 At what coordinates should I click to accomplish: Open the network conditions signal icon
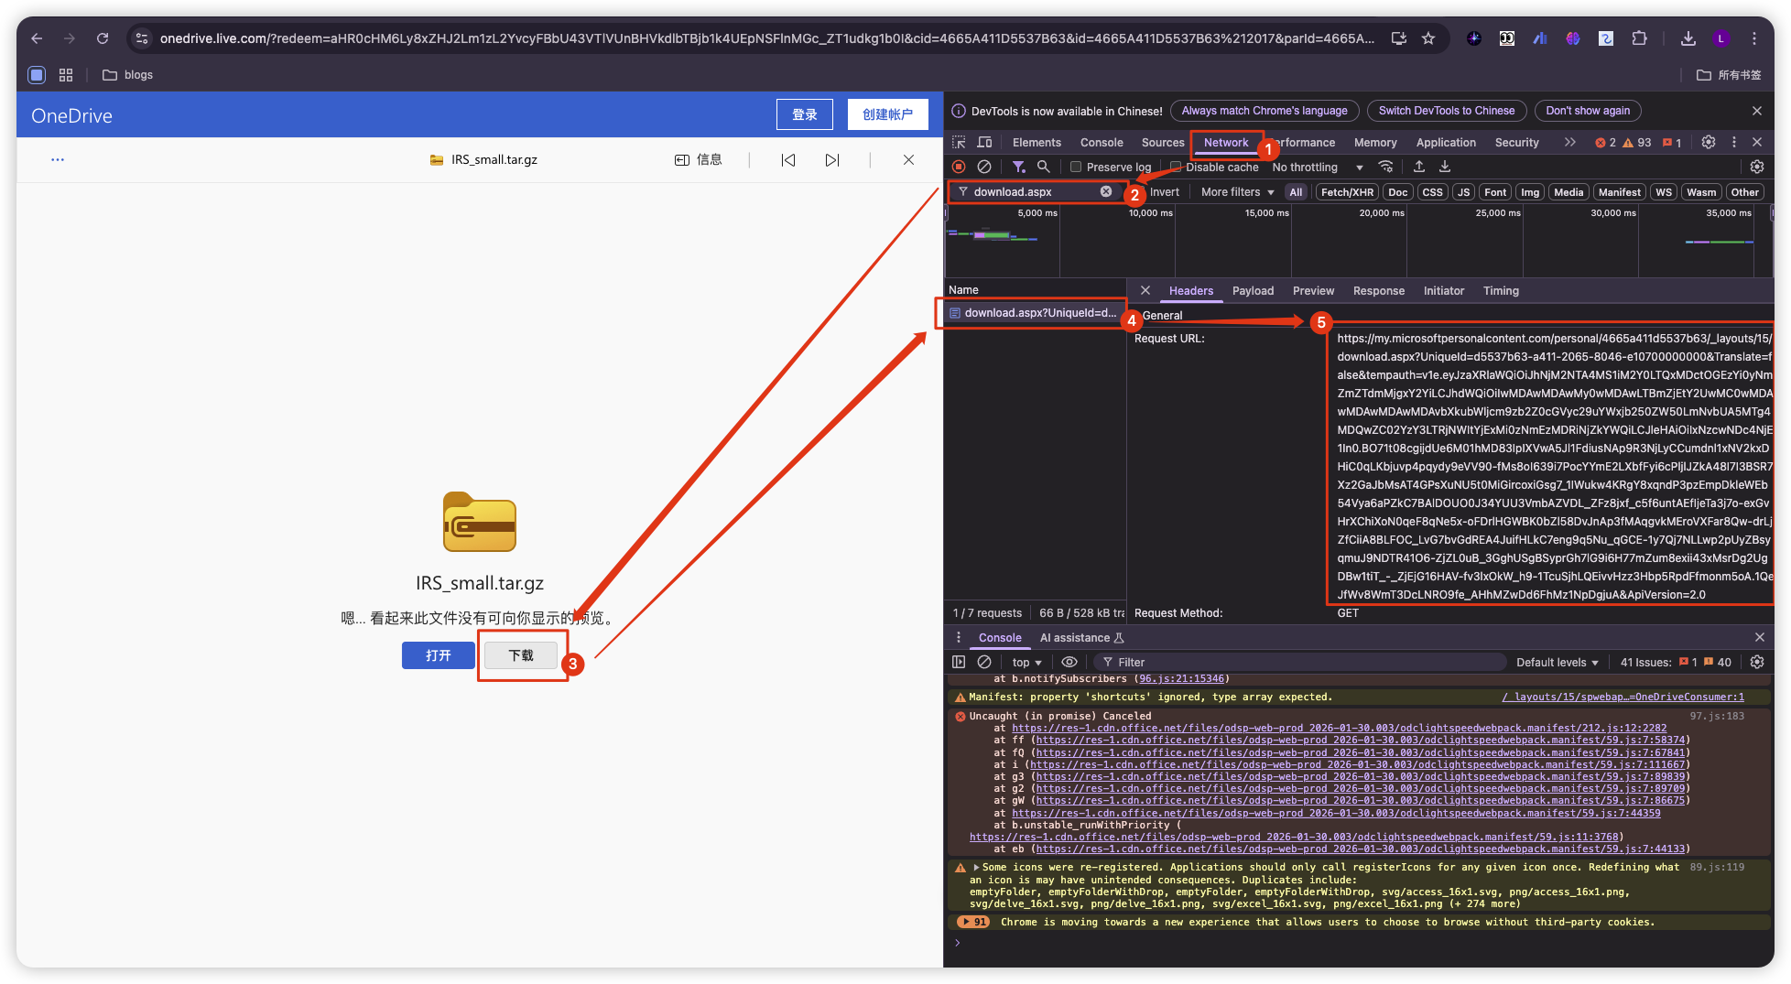[1386, 167]
